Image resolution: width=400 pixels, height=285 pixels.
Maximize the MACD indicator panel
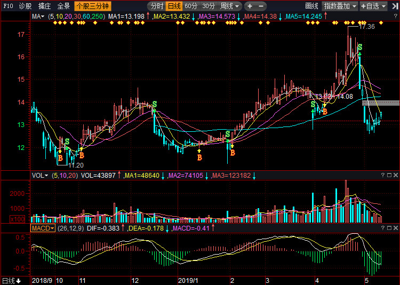coord(389,228)
